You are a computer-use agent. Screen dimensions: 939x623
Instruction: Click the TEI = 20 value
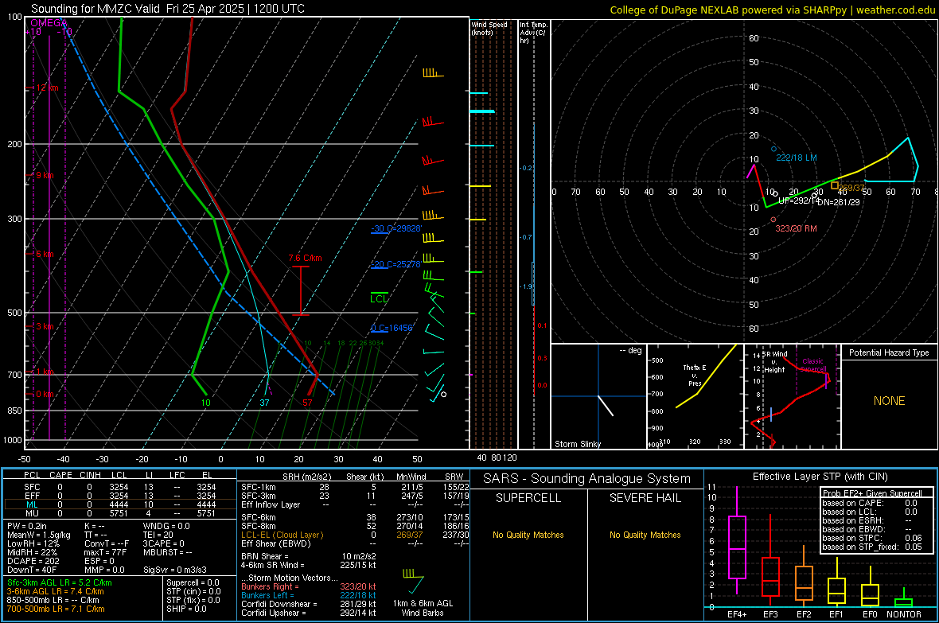pyautogui.click(x=158, y=535)
